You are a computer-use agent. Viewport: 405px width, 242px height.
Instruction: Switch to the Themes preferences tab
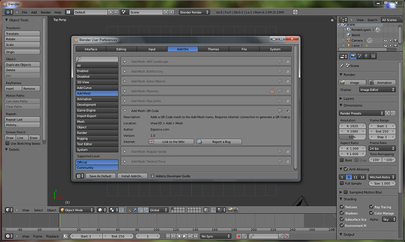coord(213,49)
